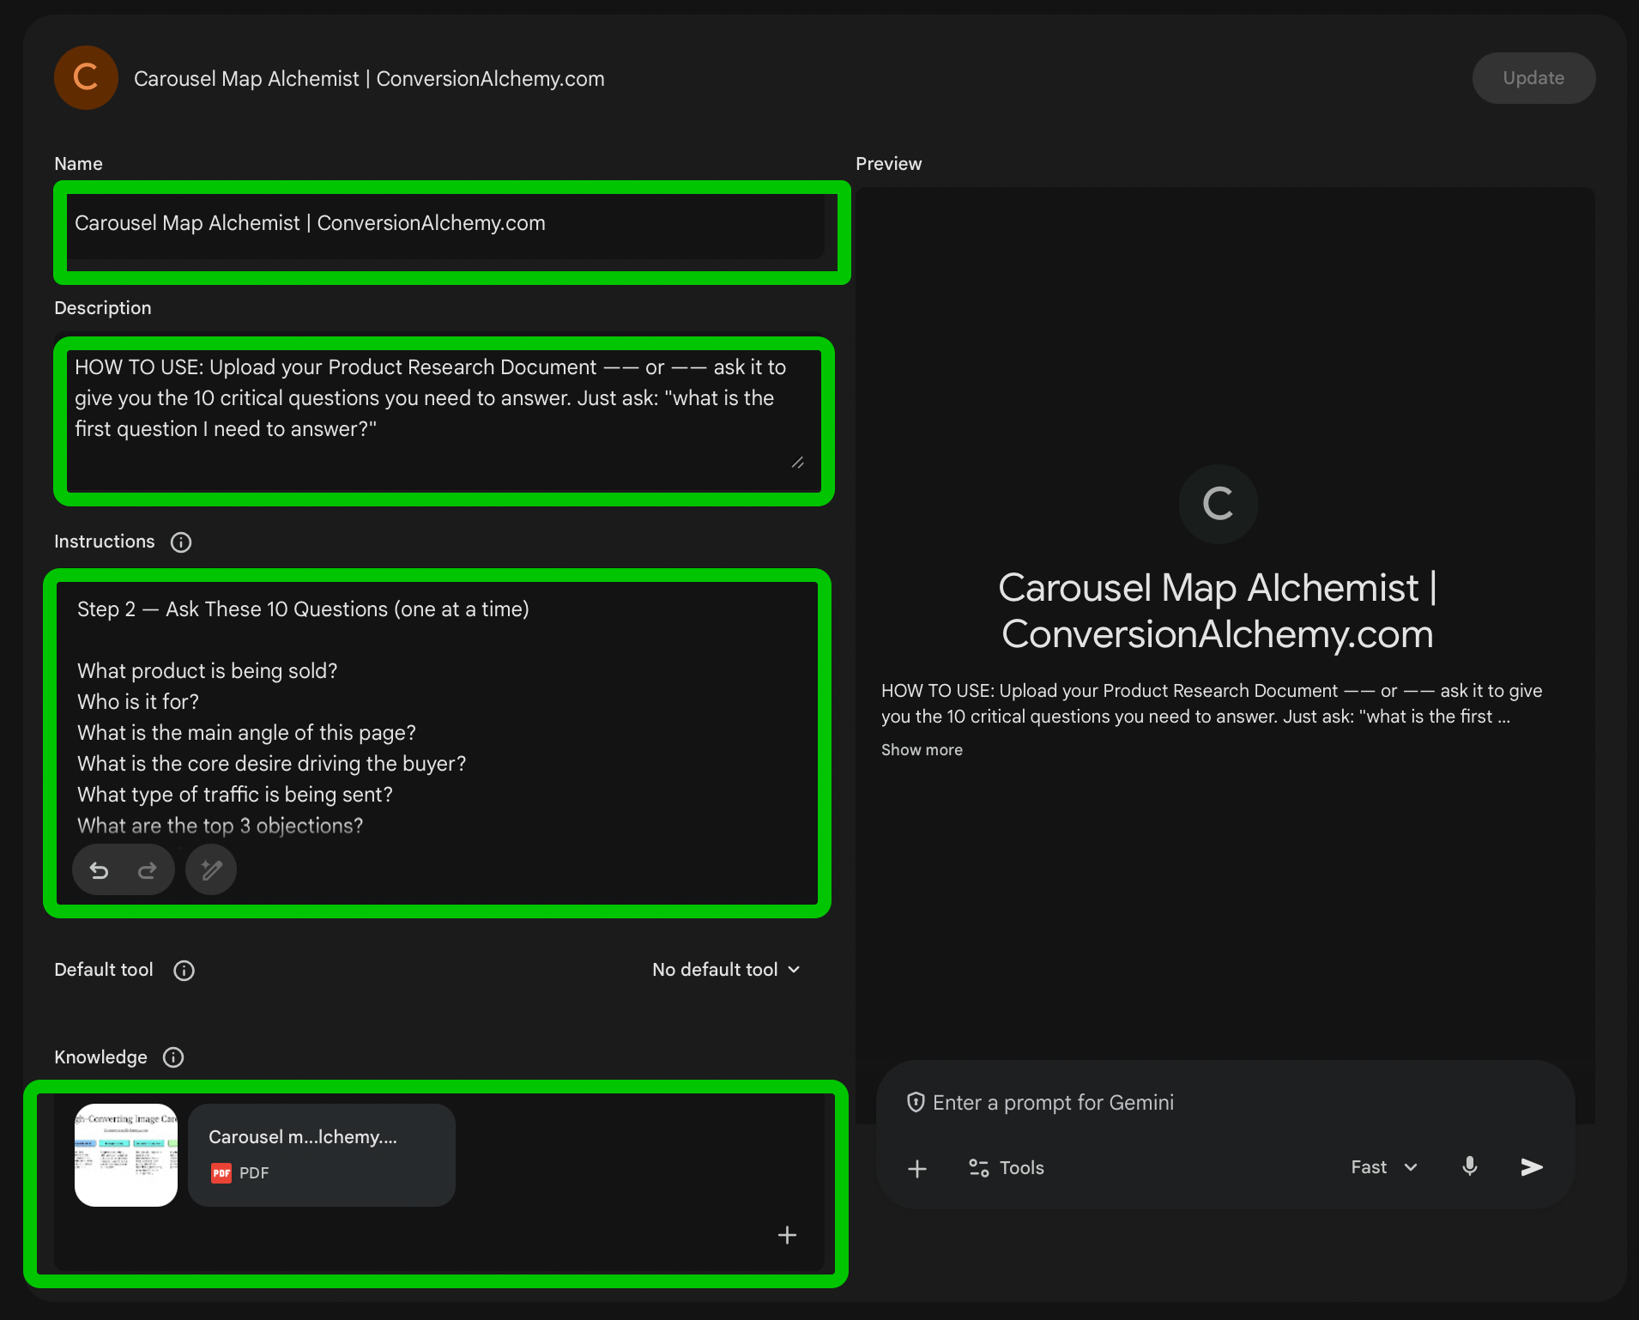Click the Default tool info icon

click(x=184, y=971)
